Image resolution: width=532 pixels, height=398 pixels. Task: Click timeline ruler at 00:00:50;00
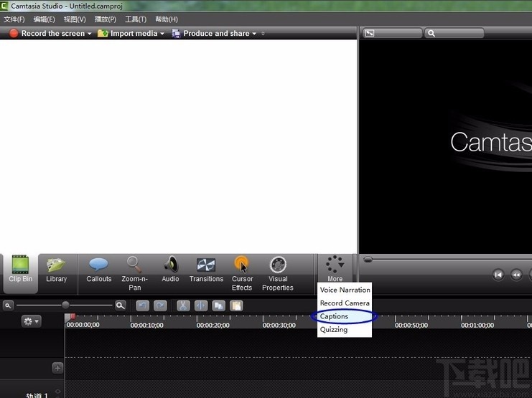tap(411, 325)
